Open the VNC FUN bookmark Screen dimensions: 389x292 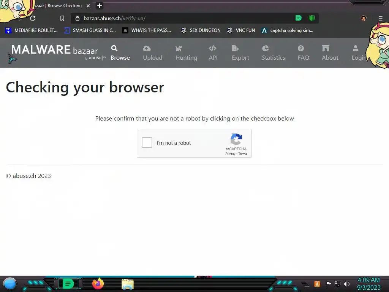coord(241,30)
